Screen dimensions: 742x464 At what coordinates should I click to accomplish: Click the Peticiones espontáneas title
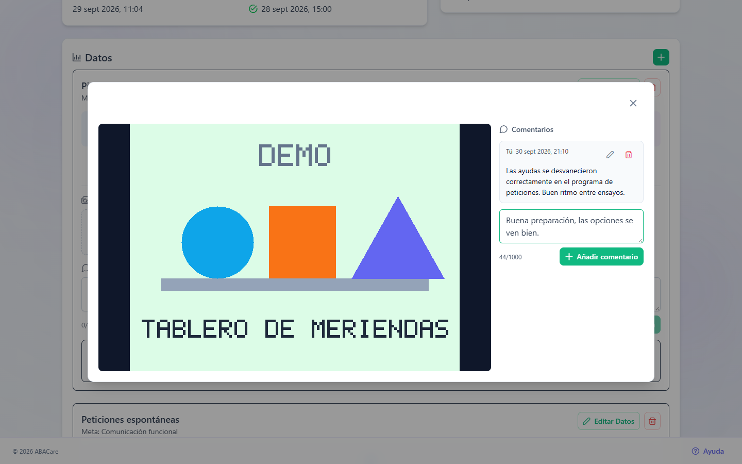(x=130, y=420)
